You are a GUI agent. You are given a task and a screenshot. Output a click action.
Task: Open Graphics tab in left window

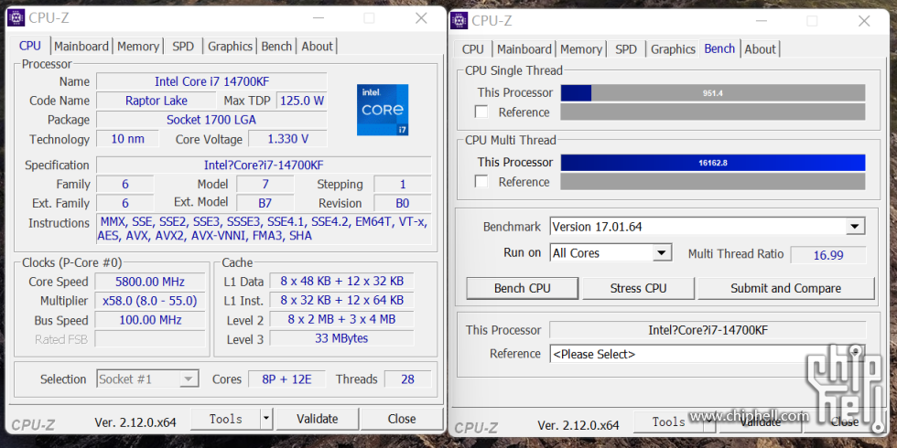[230, 47]
